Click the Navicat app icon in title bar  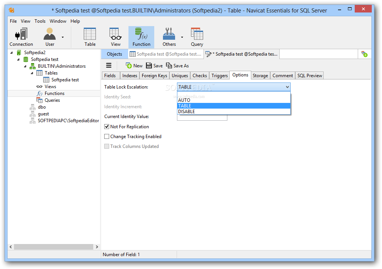click(x=11, y=10)
